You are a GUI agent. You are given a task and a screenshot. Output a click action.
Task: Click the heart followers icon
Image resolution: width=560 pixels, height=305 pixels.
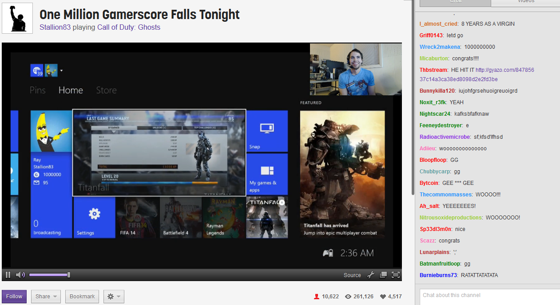coord(382,297)
